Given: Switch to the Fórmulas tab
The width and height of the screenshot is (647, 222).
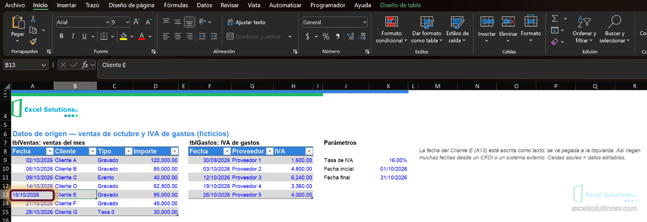Looking at the screenshot, I should point(176,5).
